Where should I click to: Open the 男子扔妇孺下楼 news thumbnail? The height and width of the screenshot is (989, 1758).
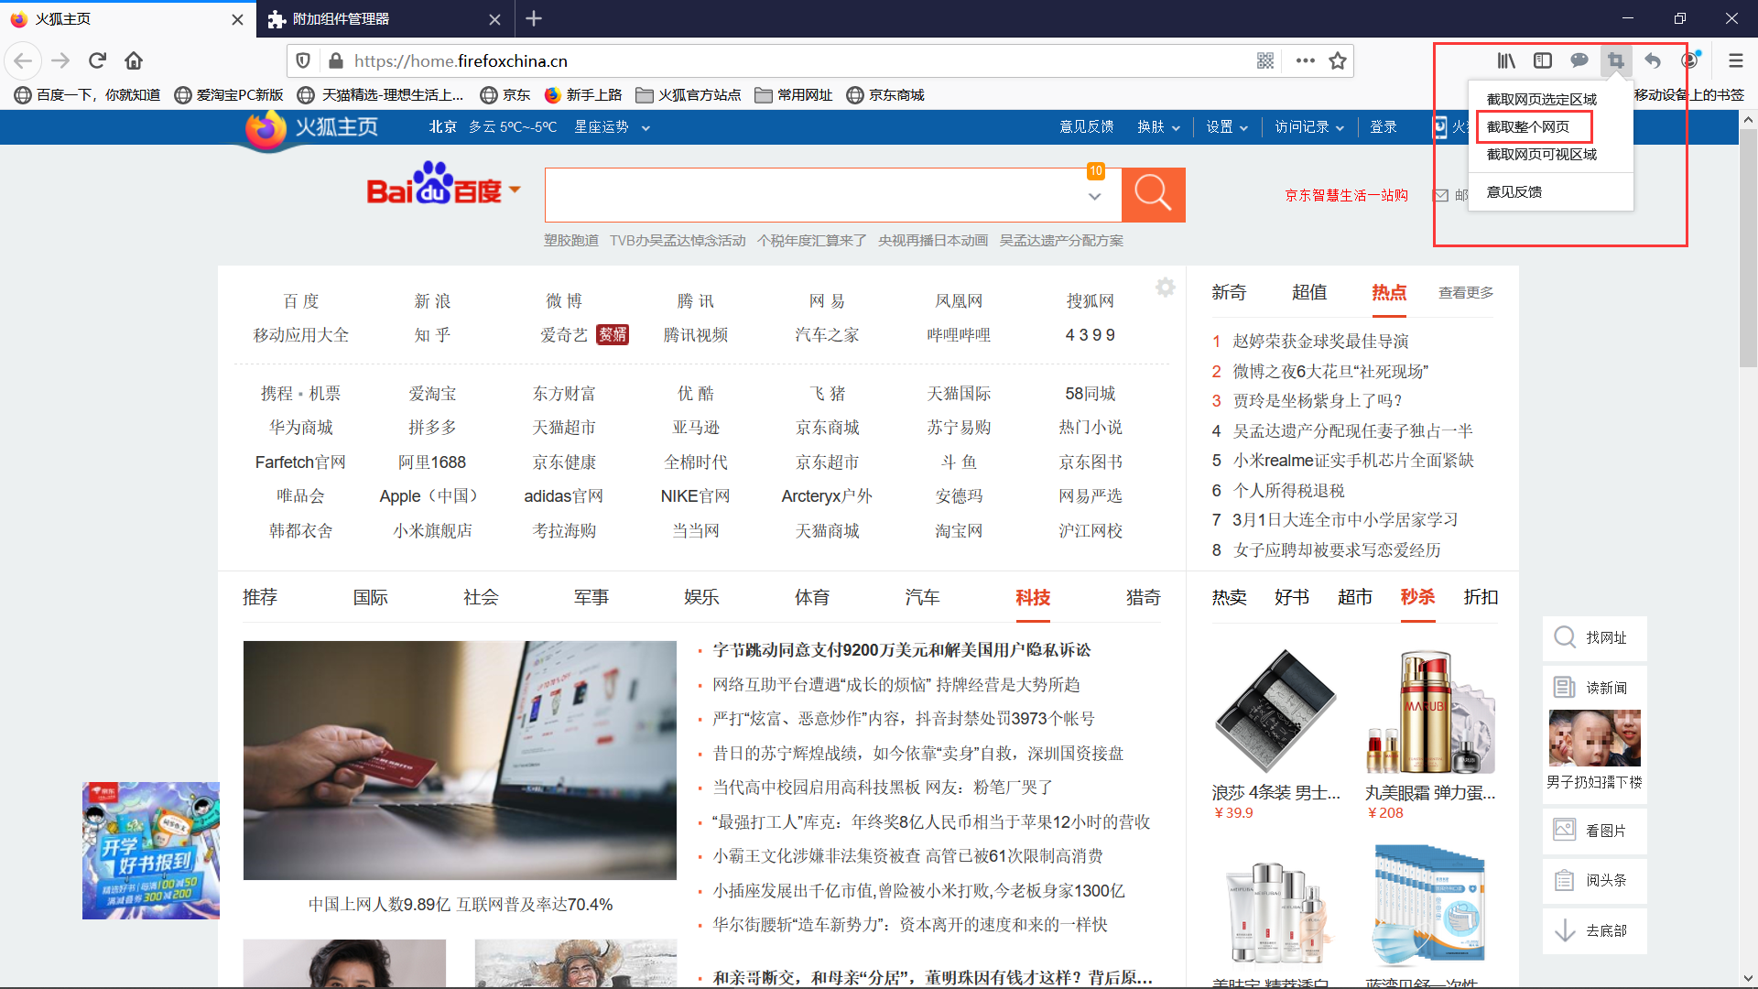tap(1594, 738)
